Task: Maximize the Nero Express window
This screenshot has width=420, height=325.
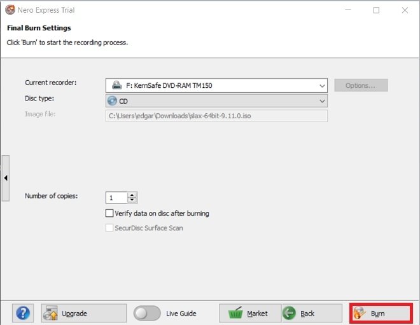Action: 376,10
